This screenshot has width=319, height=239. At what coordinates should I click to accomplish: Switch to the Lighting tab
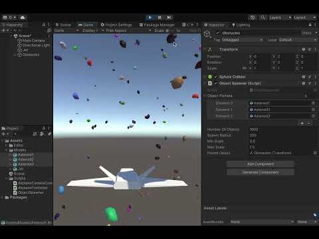[241, 25]
